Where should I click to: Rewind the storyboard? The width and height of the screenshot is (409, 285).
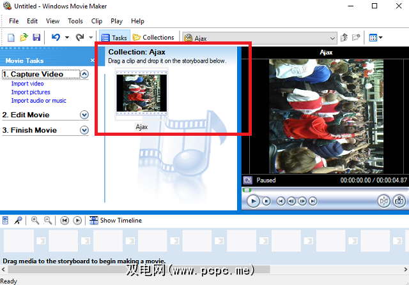[x=65, y=221]
